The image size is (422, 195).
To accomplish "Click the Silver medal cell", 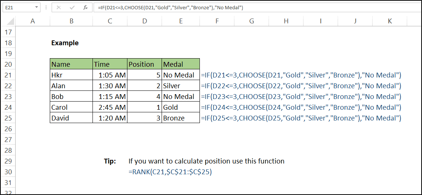I will [181, 86].
